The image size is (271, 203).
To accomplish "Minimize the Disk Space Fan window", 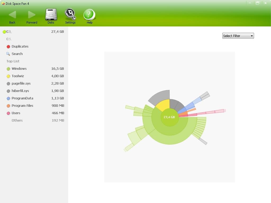I will (250, 3).
